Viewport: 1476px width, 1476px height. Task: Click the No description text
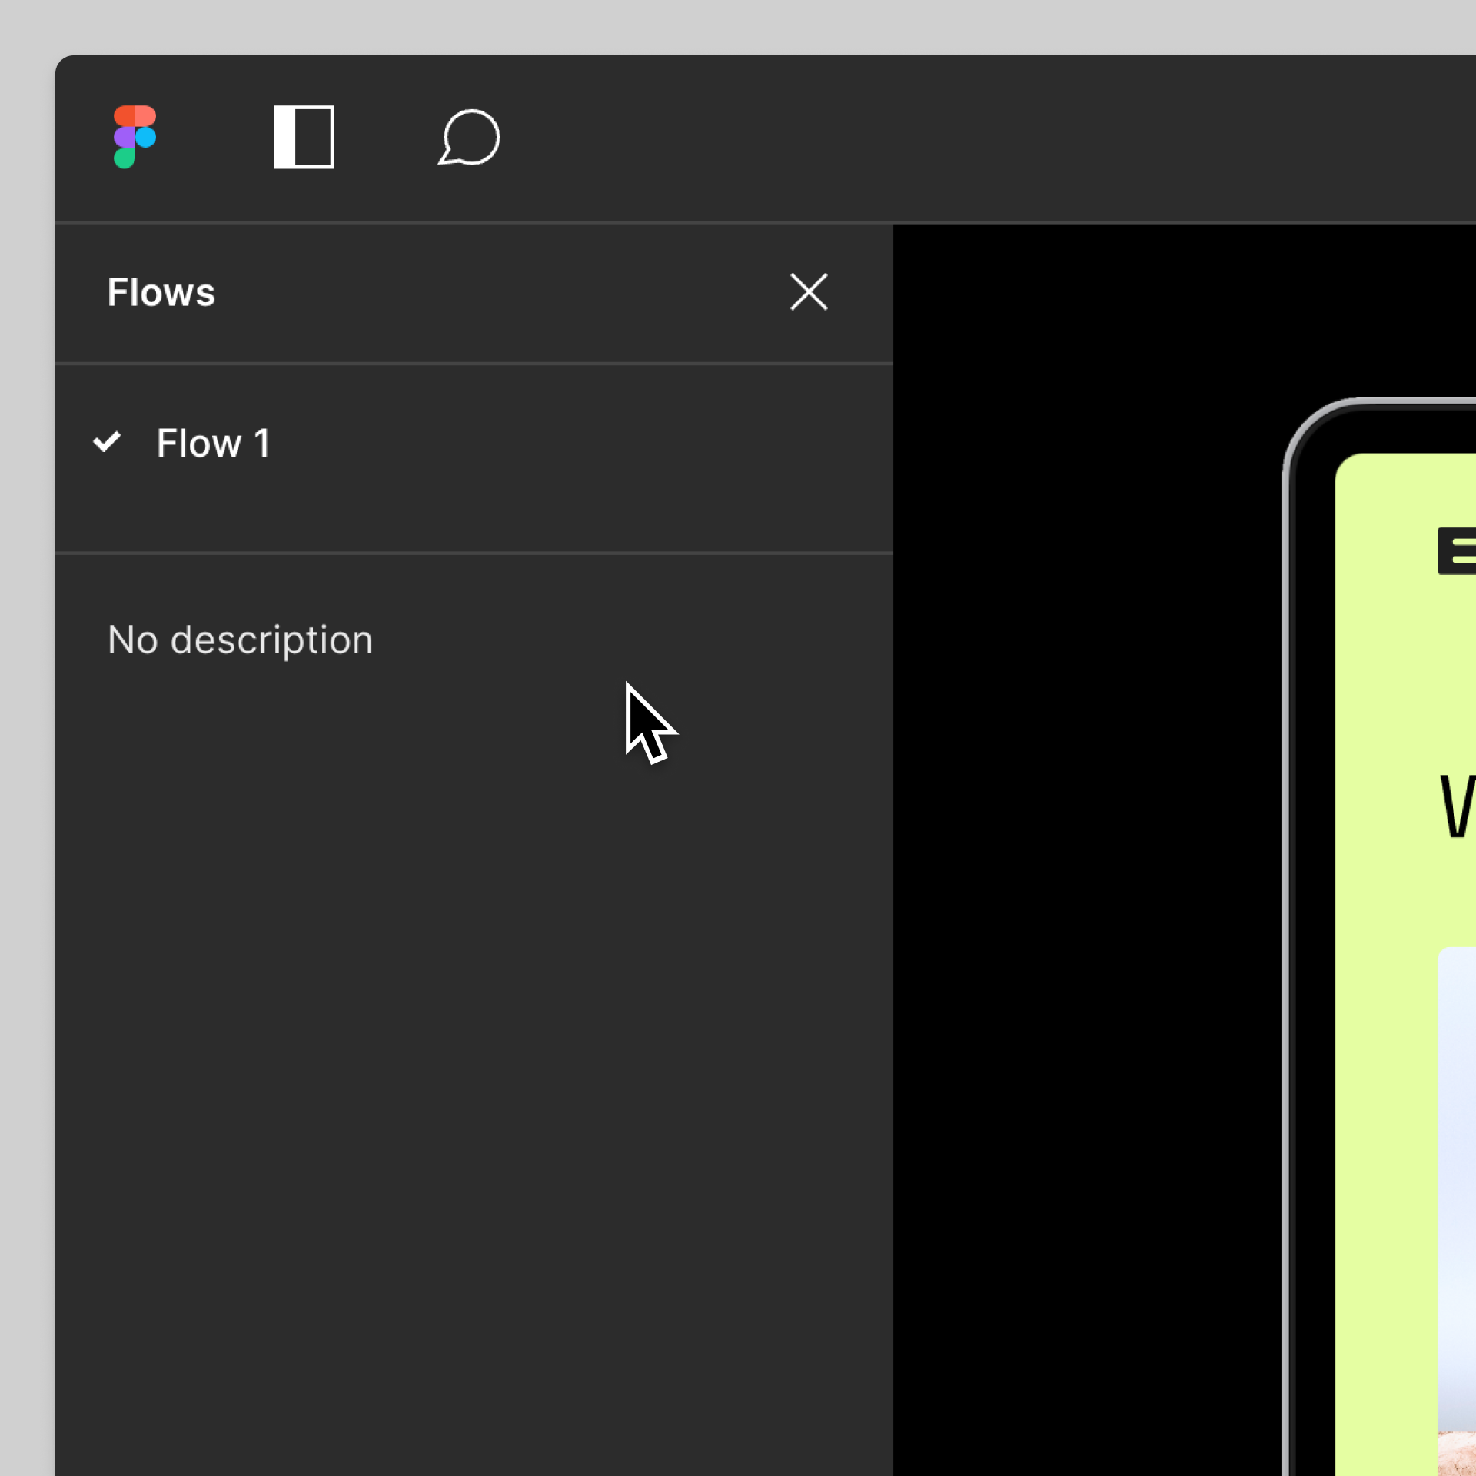coord(240,640)
